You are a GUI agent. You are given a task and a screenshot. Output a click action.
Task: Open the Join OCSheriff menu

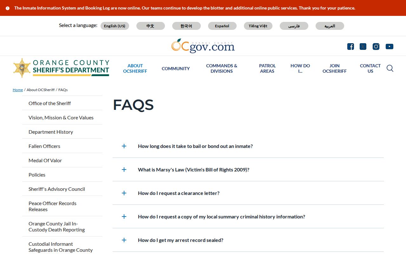tap(335, 69)
